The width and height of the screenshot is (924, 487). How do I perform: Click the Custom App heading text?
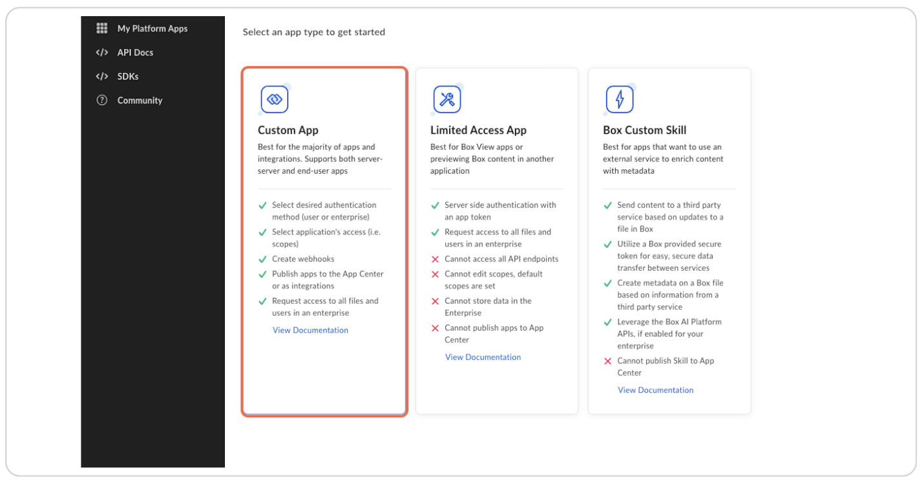(x=288, y=130)
